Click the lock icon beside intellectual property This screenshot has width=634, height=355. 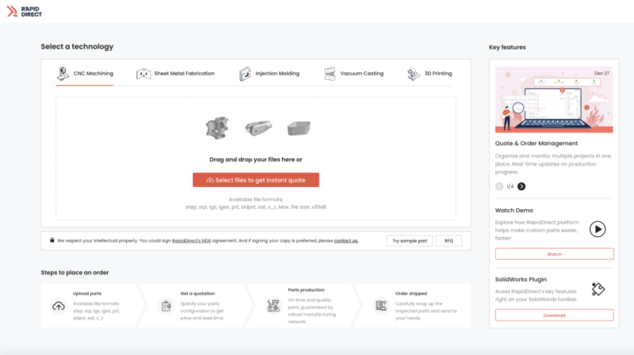pyautogui.click(x=52, y=240)
